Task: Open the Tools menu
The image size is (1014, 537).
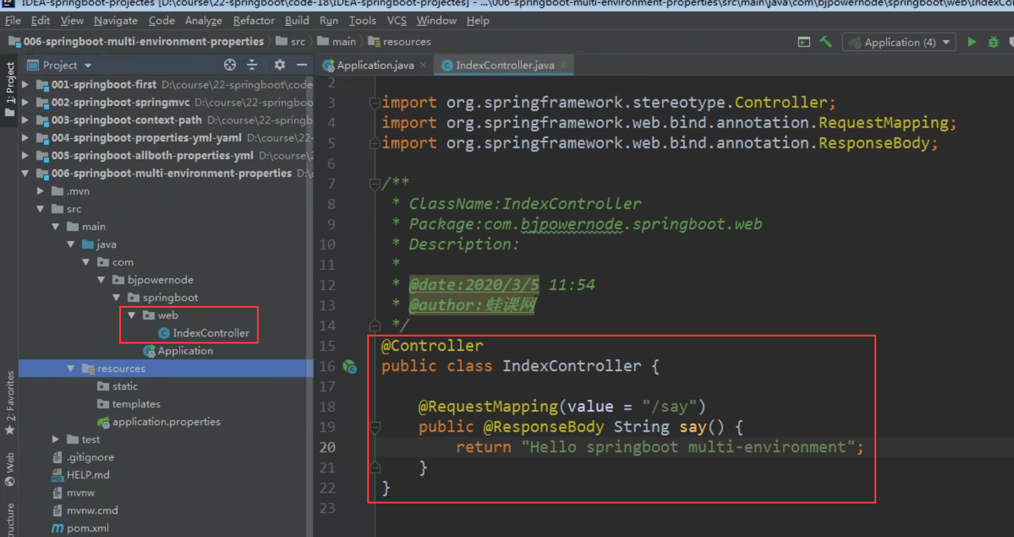Action: [x=362, y=20]
